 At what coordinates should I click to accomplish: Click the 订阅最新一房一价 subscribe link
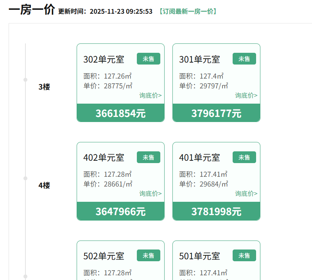click(x=188, y=11)
